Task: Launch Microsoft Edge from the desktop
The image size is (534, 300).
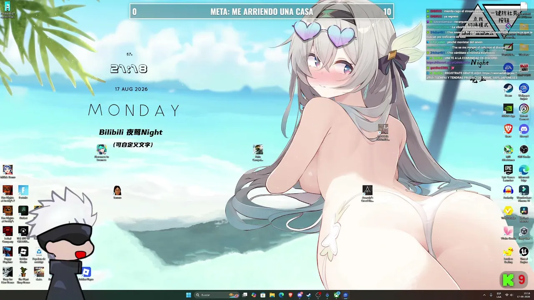Action: pos(524,173)
